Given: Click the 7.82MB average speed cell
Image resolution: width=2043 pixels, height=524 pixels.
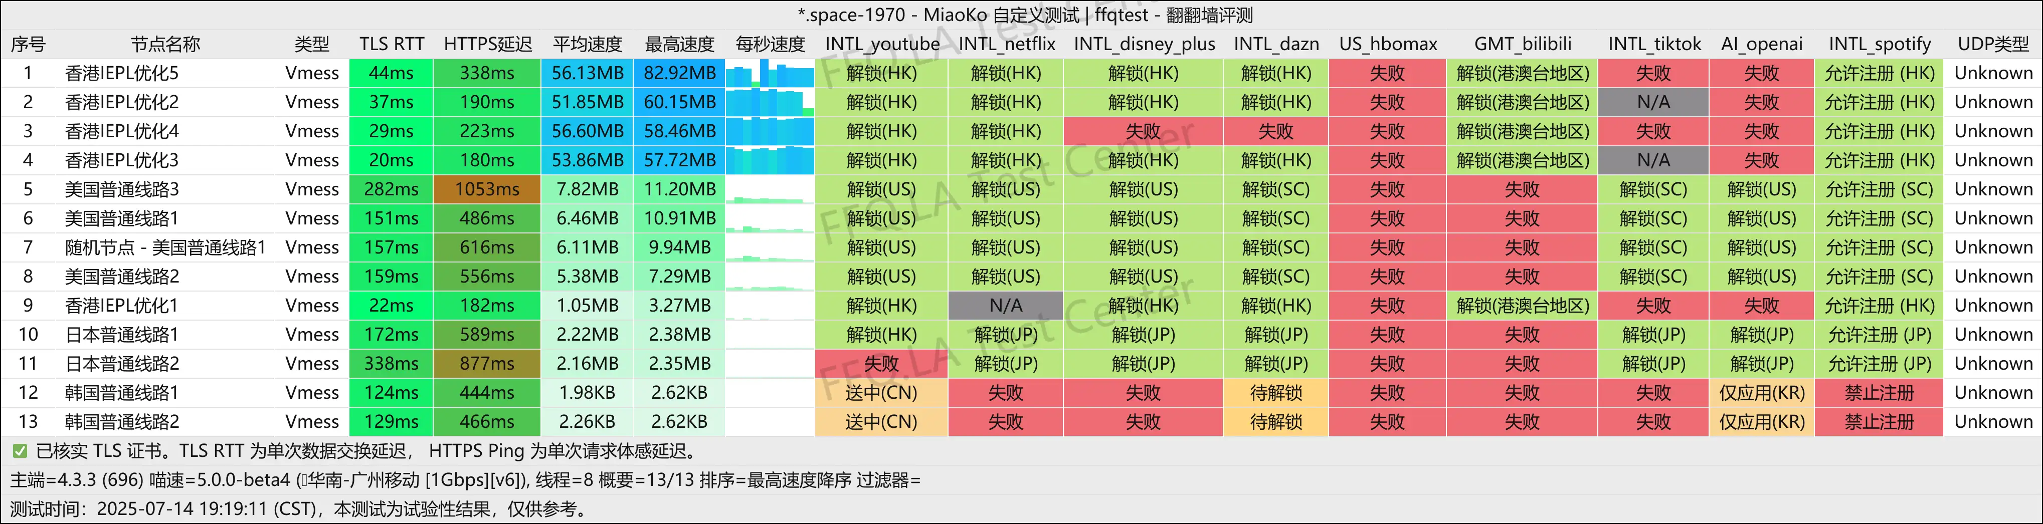Looking at the screenshot, I should pos(587,189).
